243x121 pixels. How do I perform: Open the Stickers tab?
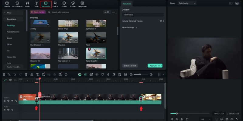click(x=73, y=4)
